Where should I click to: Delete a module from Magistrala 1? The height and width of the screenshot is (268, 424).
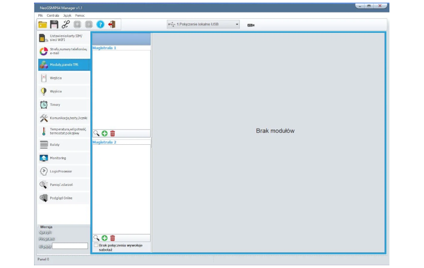tap(112, 133)
